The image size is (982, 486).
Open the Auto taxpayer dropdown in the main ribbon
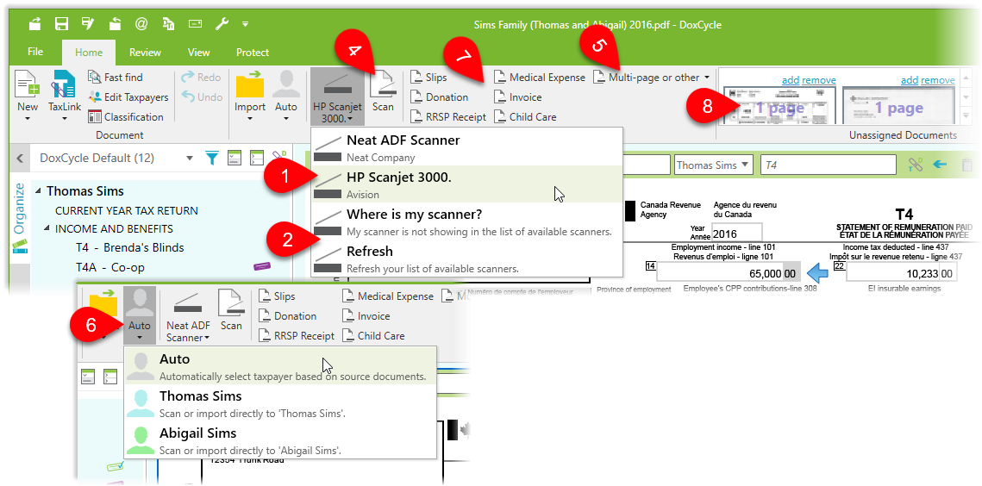[x=286, y=97]
